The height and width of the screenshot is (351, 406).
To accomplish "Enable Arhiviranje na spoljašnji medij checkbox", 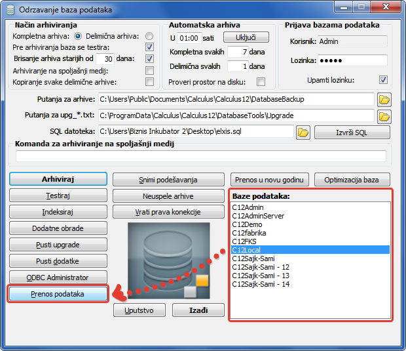I will tap(149, 70).
